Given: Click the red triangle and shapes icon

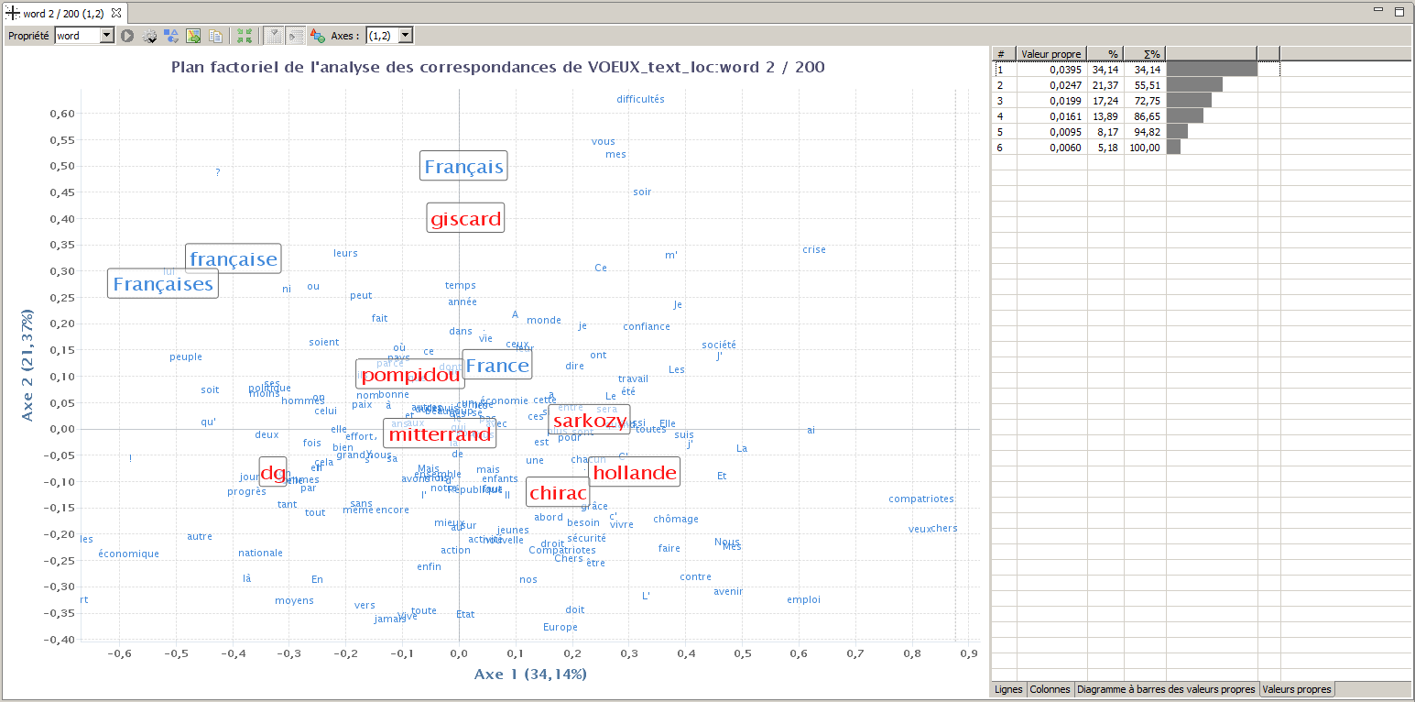Looking at the screenshot, I should coord(317,36).
